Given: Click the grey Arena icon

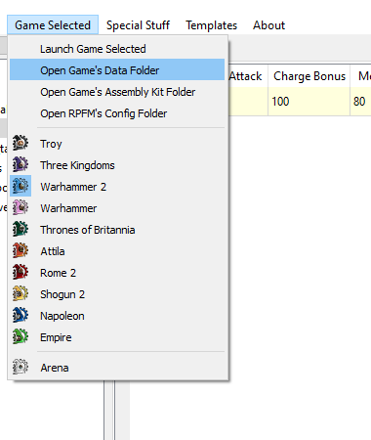Looking at the screenshot, I should coord(21,367).
